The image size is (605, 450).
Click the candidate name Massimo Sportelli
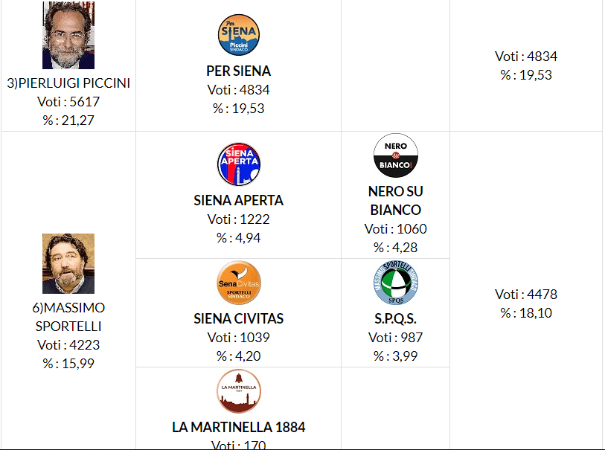(x=68, y=317)
